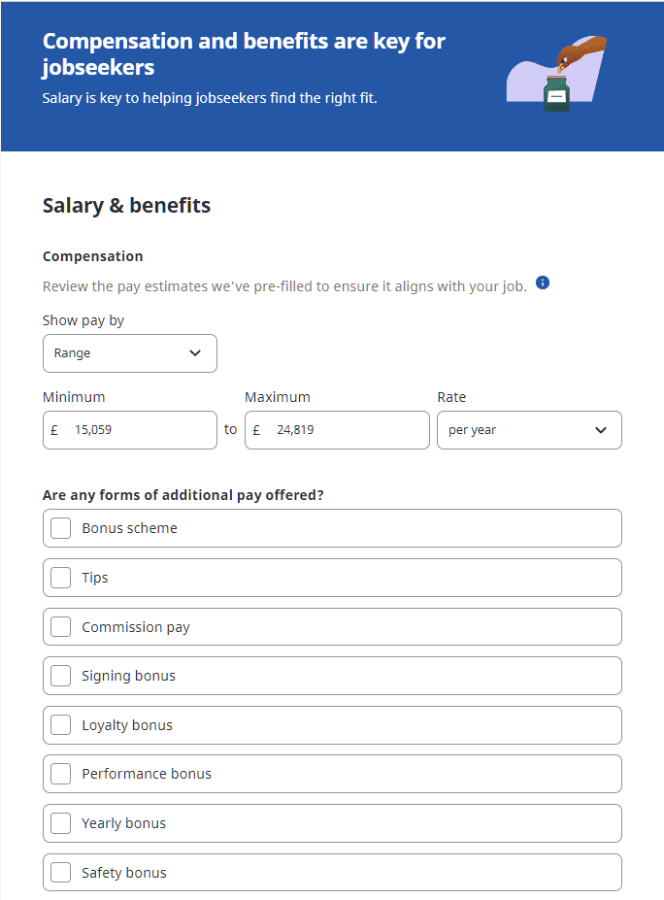Click the compensation info icon
This screenshot has height=900, width=664.
(543, 283)
